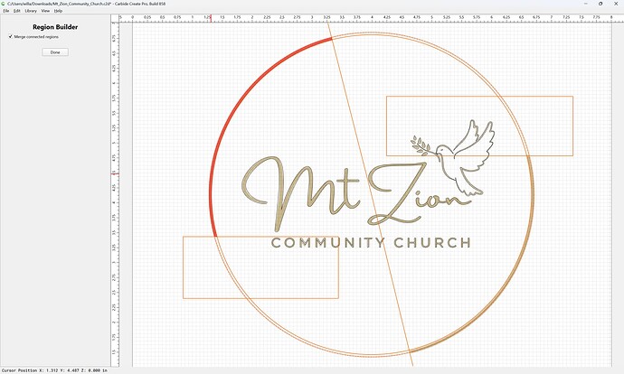Toggle Merge connected regions checkbox
This screenshot has width=624, height=374.
(11, 36)
